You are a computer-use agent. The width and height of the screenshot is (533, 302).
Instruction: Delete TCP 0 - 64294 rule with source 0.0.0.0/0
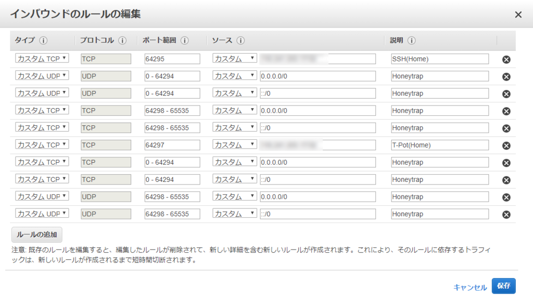pyautogui.click(x=506, y=163)
